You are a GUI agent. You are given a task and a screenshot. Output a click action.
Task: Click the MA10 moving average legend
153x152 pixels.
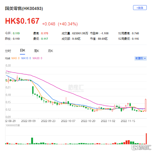click(26, 58)
